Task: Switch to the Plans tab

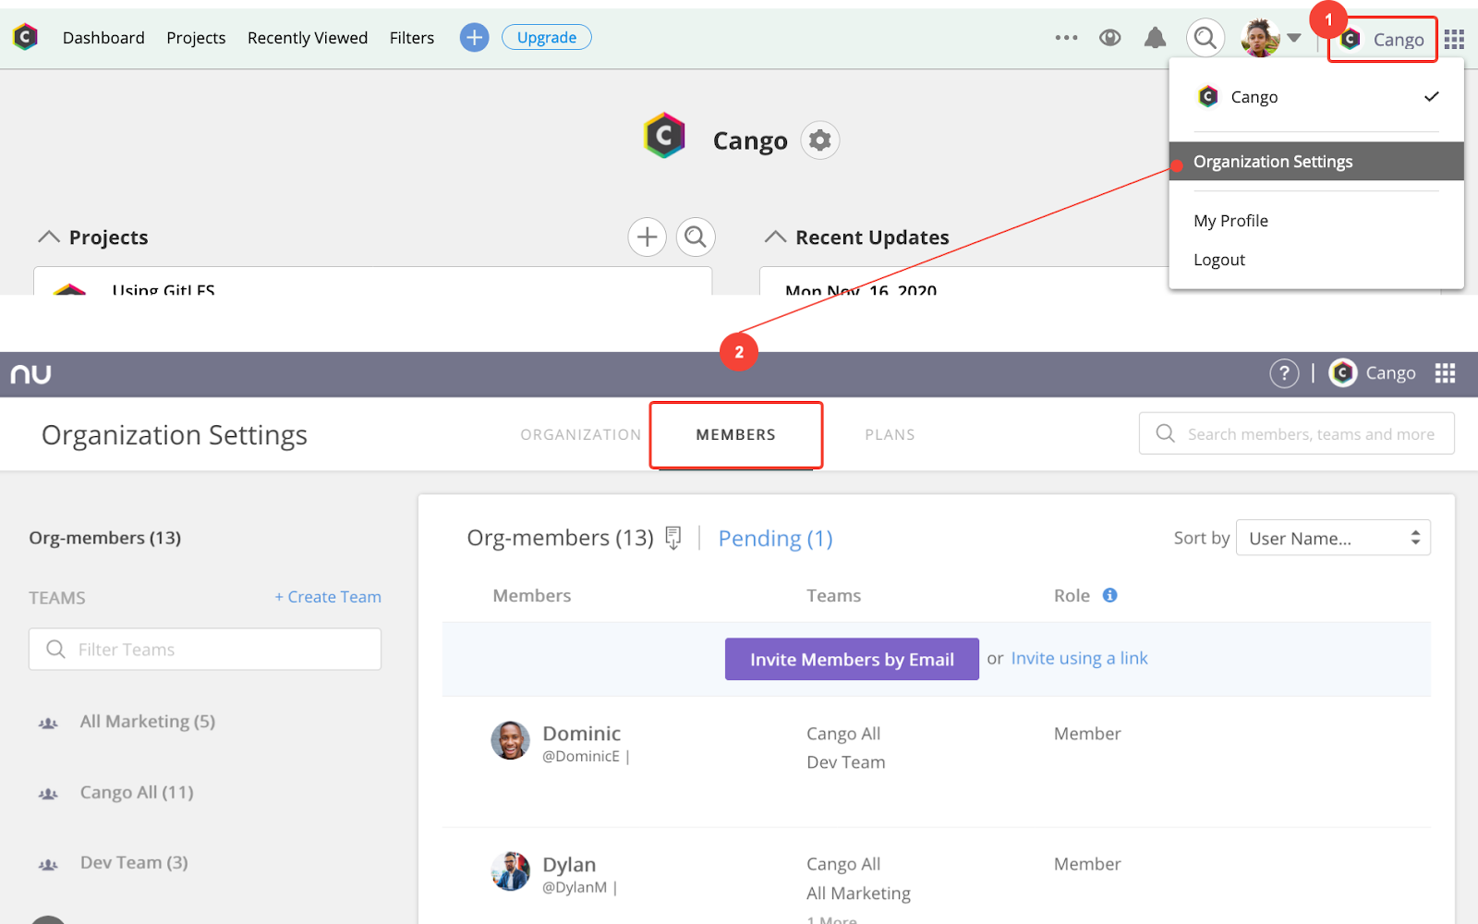Action: (x=890, y=434)
